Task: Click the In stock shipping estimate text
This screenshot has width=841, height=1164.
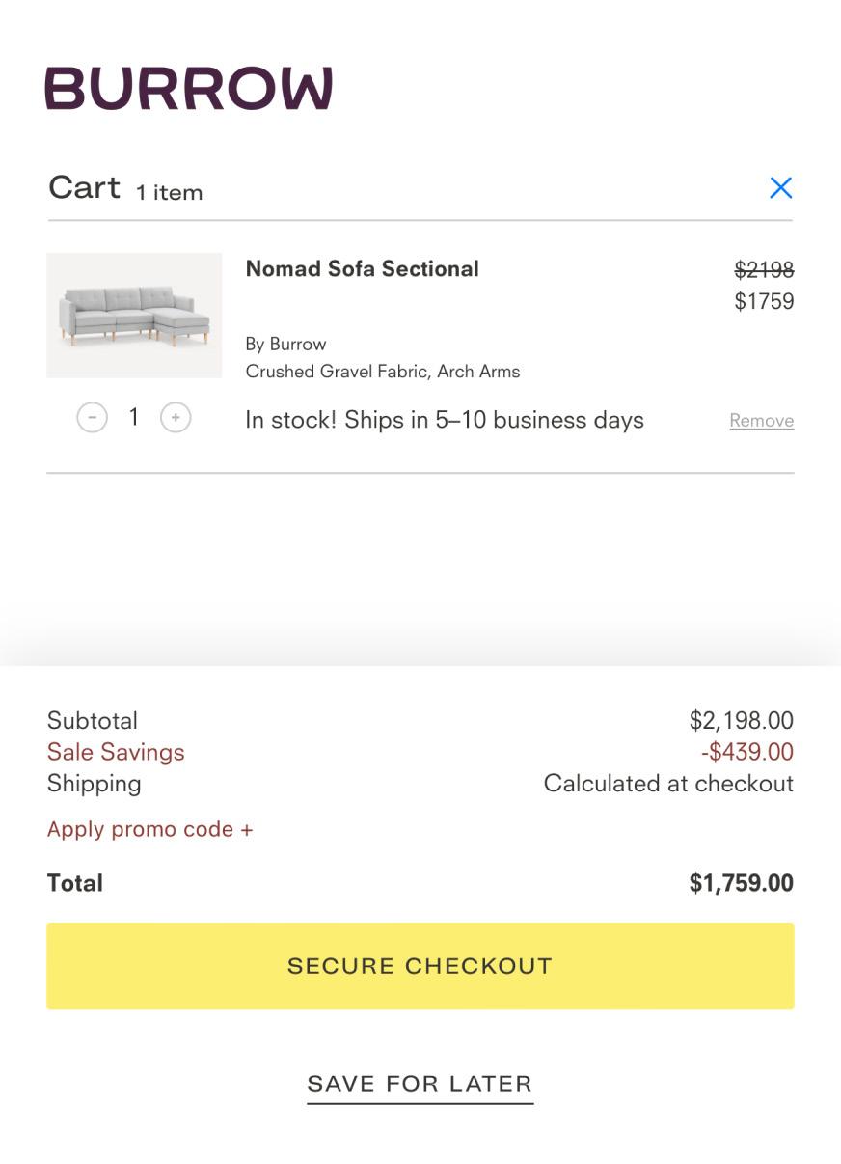Action: (444, 421)
